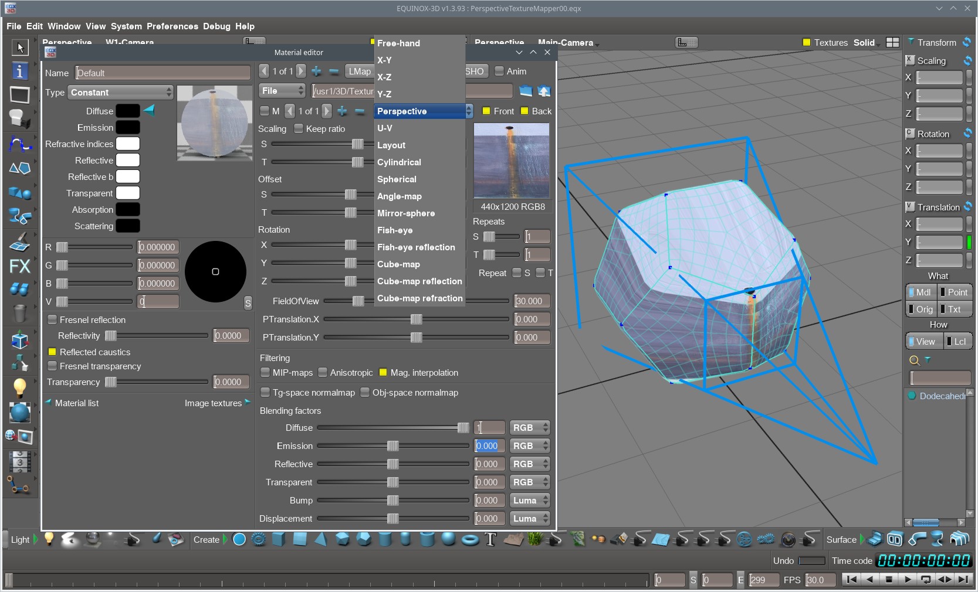Create a cube primitive from bottom toolbar
Image resolution: width=978 pixels, height=592 pixels.
coord(279,539)
